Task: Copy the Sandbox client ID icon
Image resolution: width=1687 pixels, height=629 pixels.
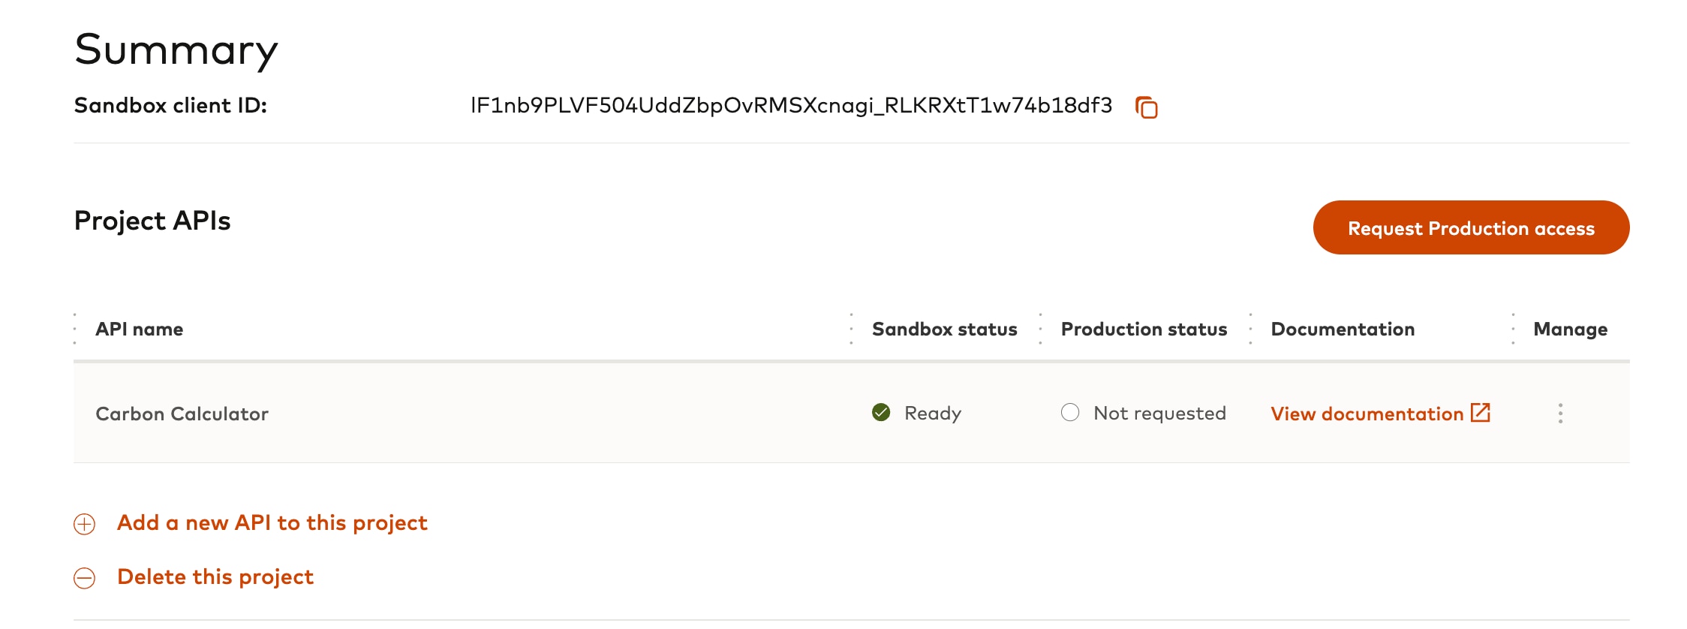Action: (x=1146, y=107)
